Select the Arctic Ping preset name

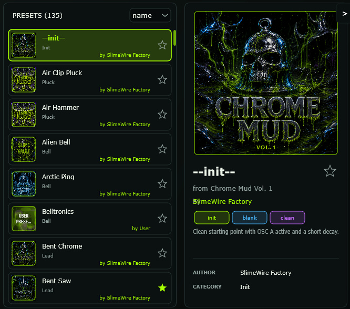(58, 177)
